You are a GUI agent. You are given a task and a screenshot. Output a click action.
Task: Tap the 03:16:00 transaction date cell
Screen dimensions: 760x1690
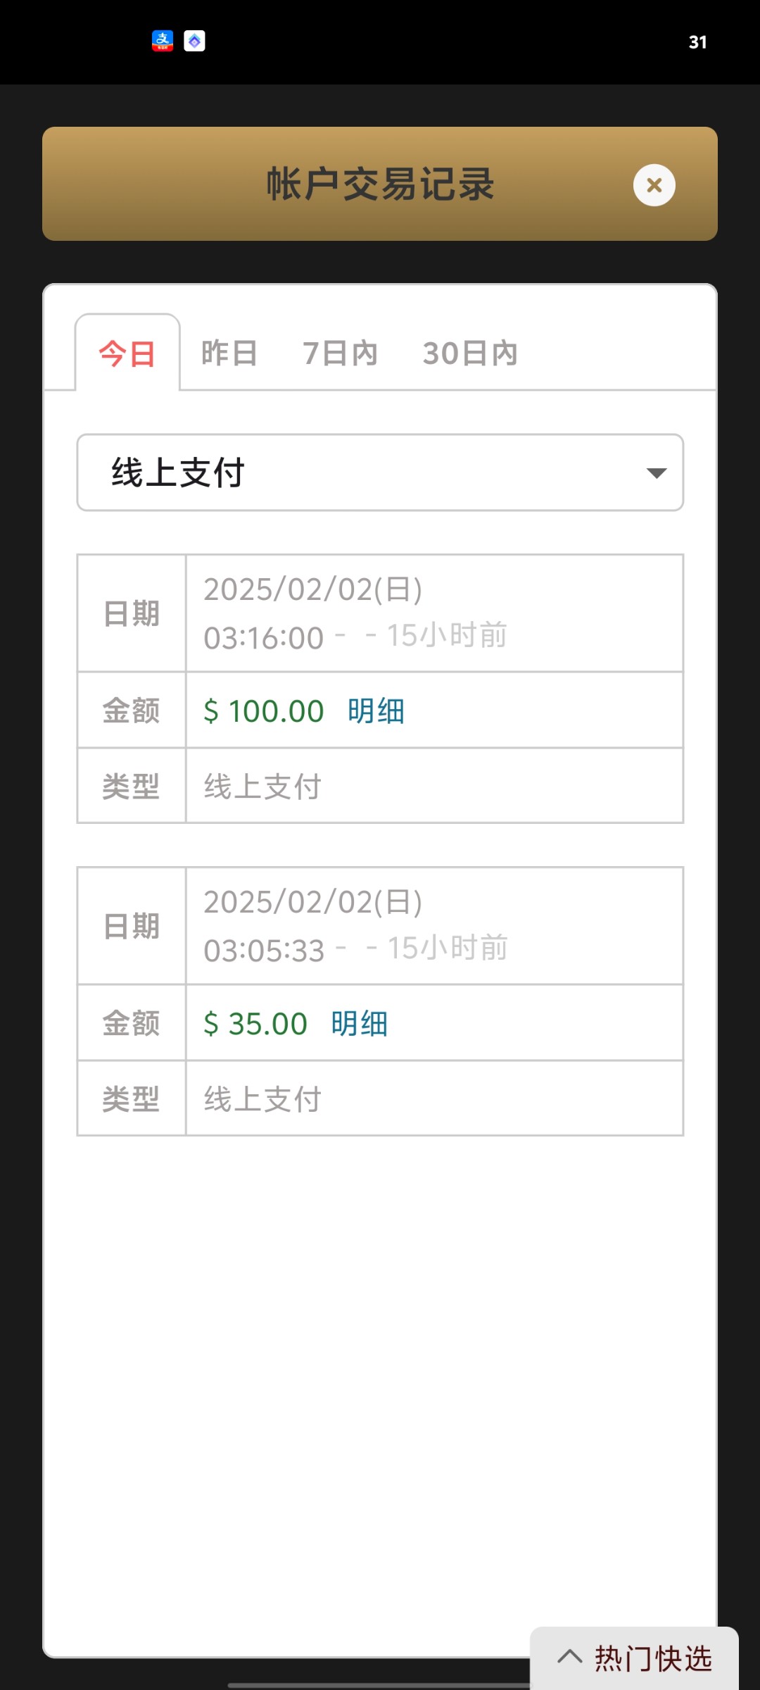point(433,613)
